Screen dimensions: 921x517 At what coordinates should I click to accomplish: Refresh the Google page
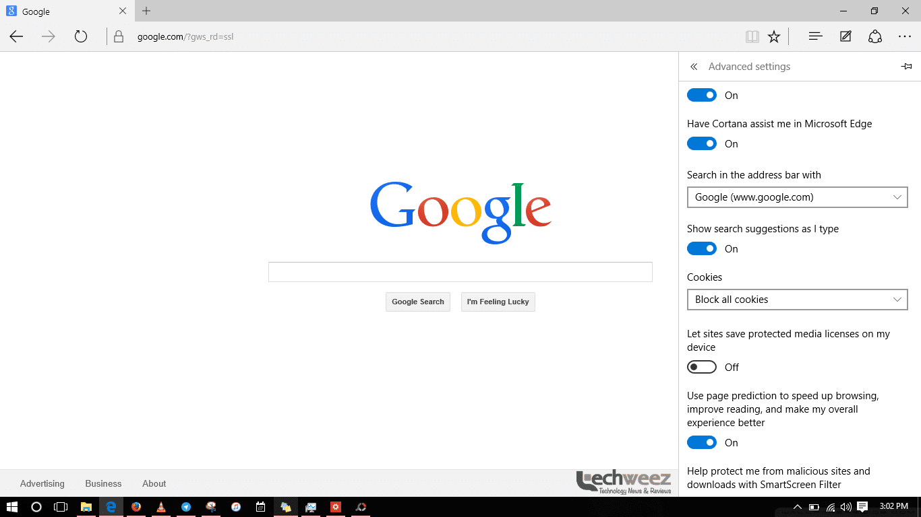(81, 36)
